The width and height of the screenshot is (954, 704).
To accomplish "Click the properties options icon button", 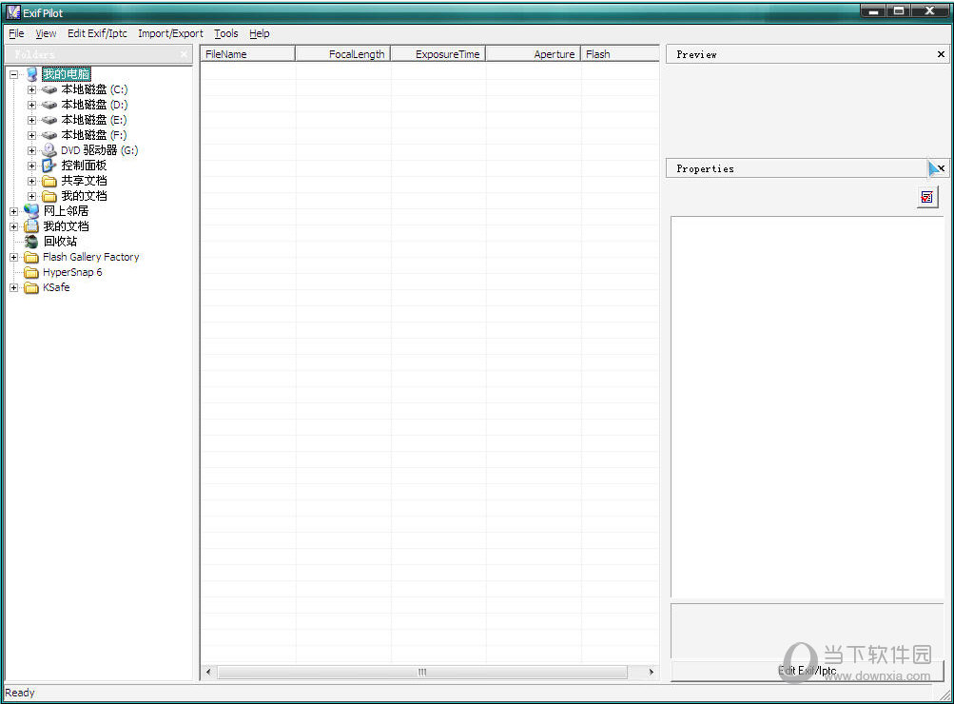I will [x=927, y=197].
